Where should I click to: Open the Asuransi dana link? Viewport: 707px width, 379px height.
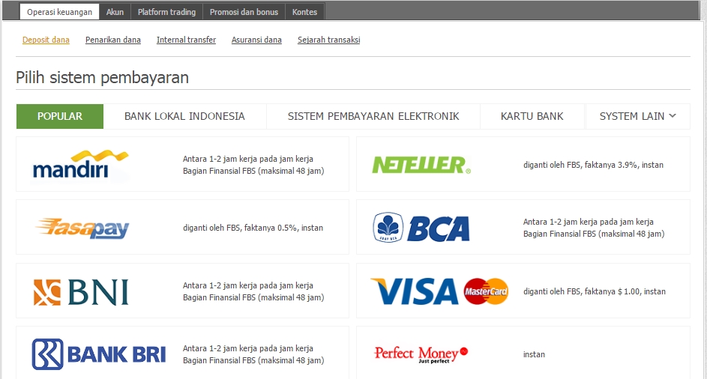click(x=256, y=40)
